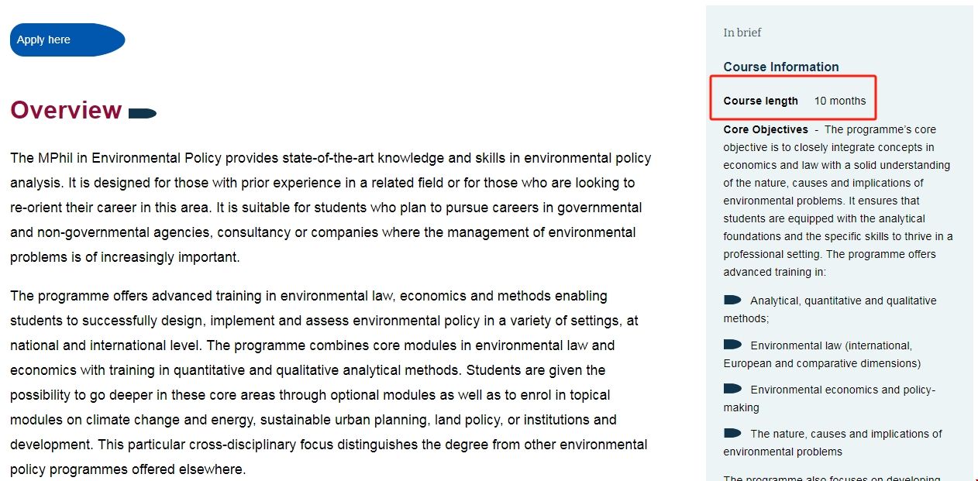Click the bullet icon before "Environmental economics and policy-making"

point(732,389)
